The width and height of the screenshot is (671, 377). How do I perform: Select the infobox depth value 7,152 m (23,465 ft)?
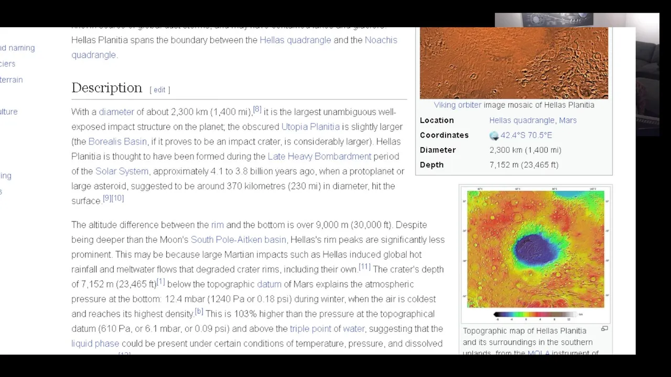point(524,165)
